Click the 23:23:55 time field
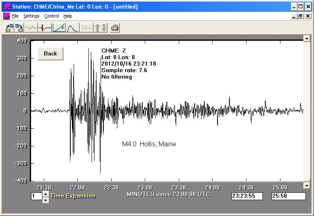Image resolution: width=314 pixels, height=216 pixels. (248, 196)
